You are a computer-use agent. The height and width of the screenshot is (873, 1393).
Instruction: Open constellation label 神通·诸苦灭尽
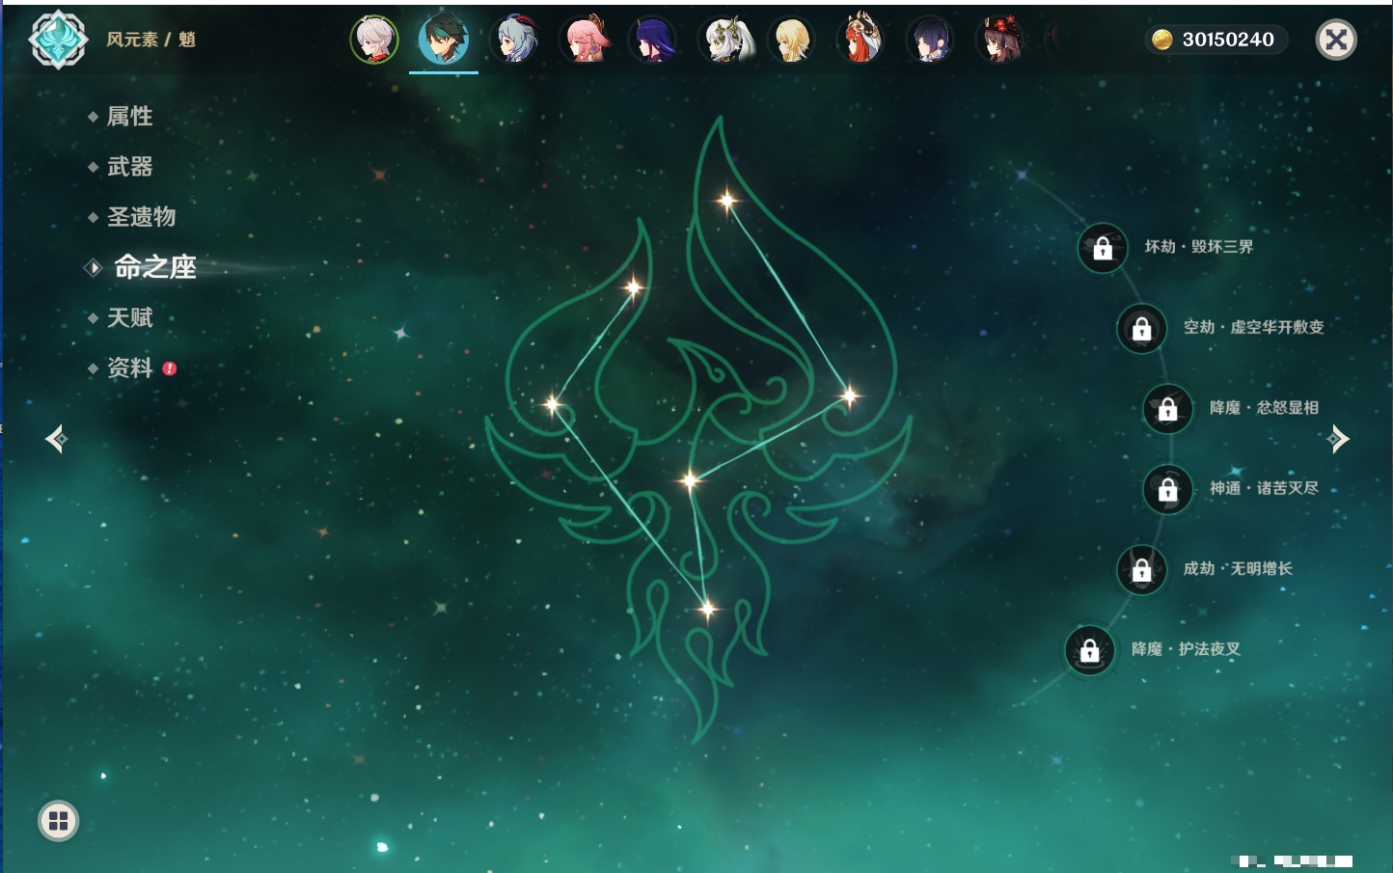(x=1264, y=488)
